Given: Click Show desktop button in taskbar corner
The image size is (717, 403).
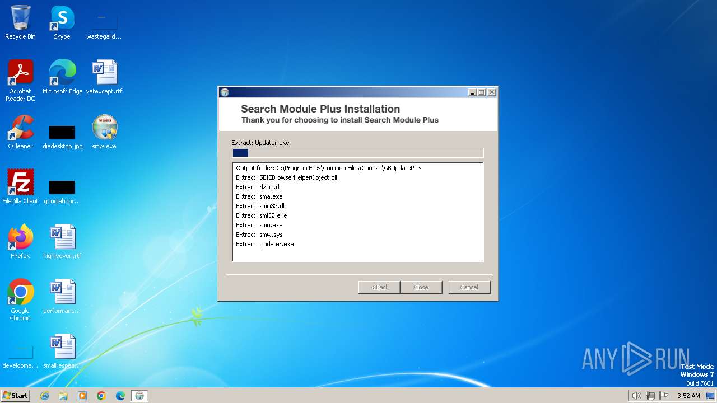Looking at the screenshot, I should coord(711,396).
